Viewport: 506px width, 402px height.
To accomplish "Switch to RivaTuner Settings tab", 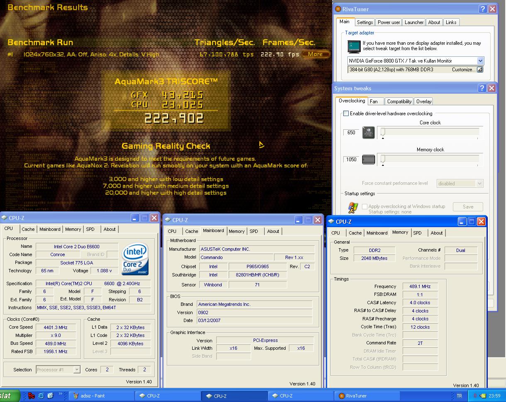I will pyautogui.click(x=364, y=22).
